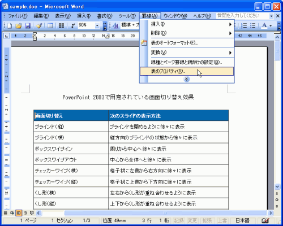
Task: Switch to Reading Layout view icon
Action: point(32,213)
